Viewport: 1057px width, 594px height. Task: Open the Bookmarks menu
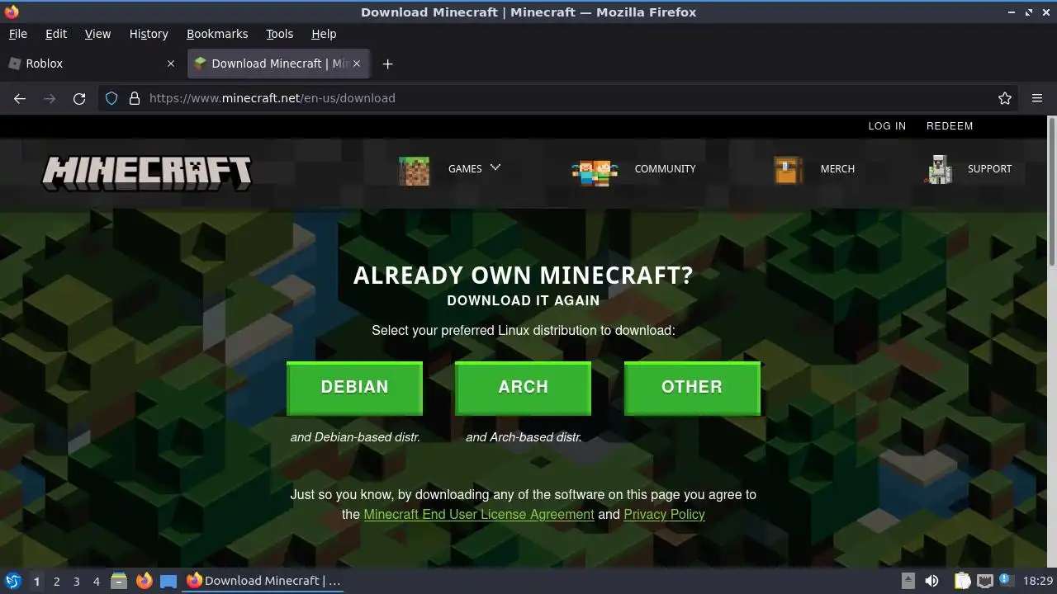pos(217,34)
